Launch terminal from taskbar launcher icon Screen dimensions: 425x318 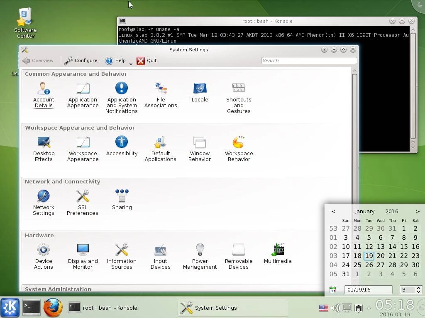(31, 308)
